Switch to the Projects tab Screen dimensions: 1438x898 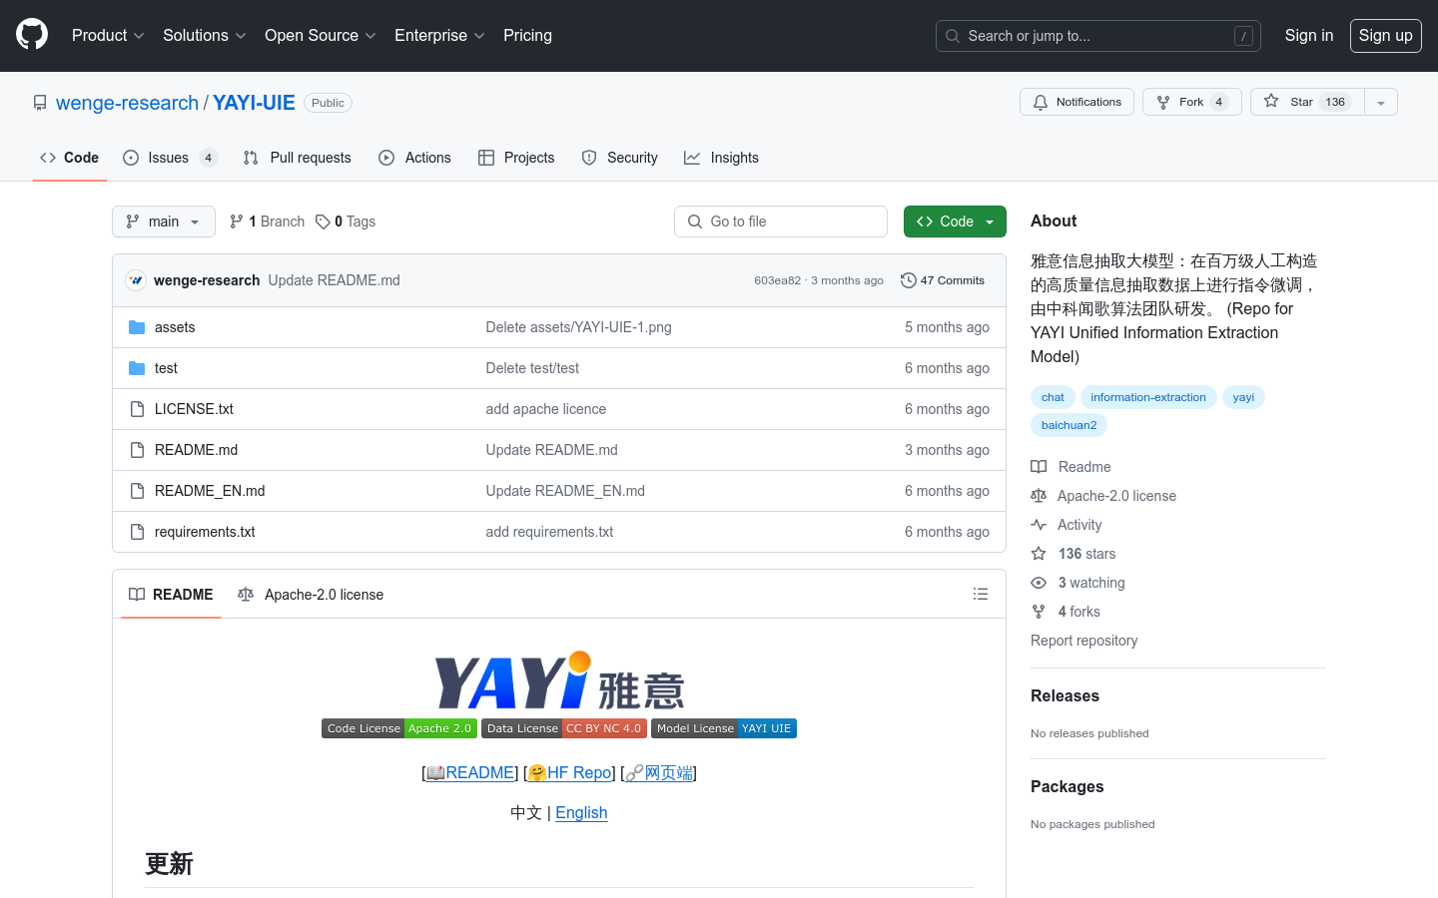(516, 158)
